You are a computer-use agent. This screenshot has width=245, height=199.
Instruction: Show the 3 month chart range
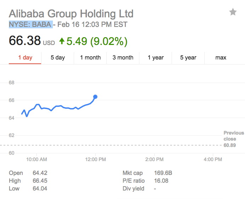pos(123,58)
